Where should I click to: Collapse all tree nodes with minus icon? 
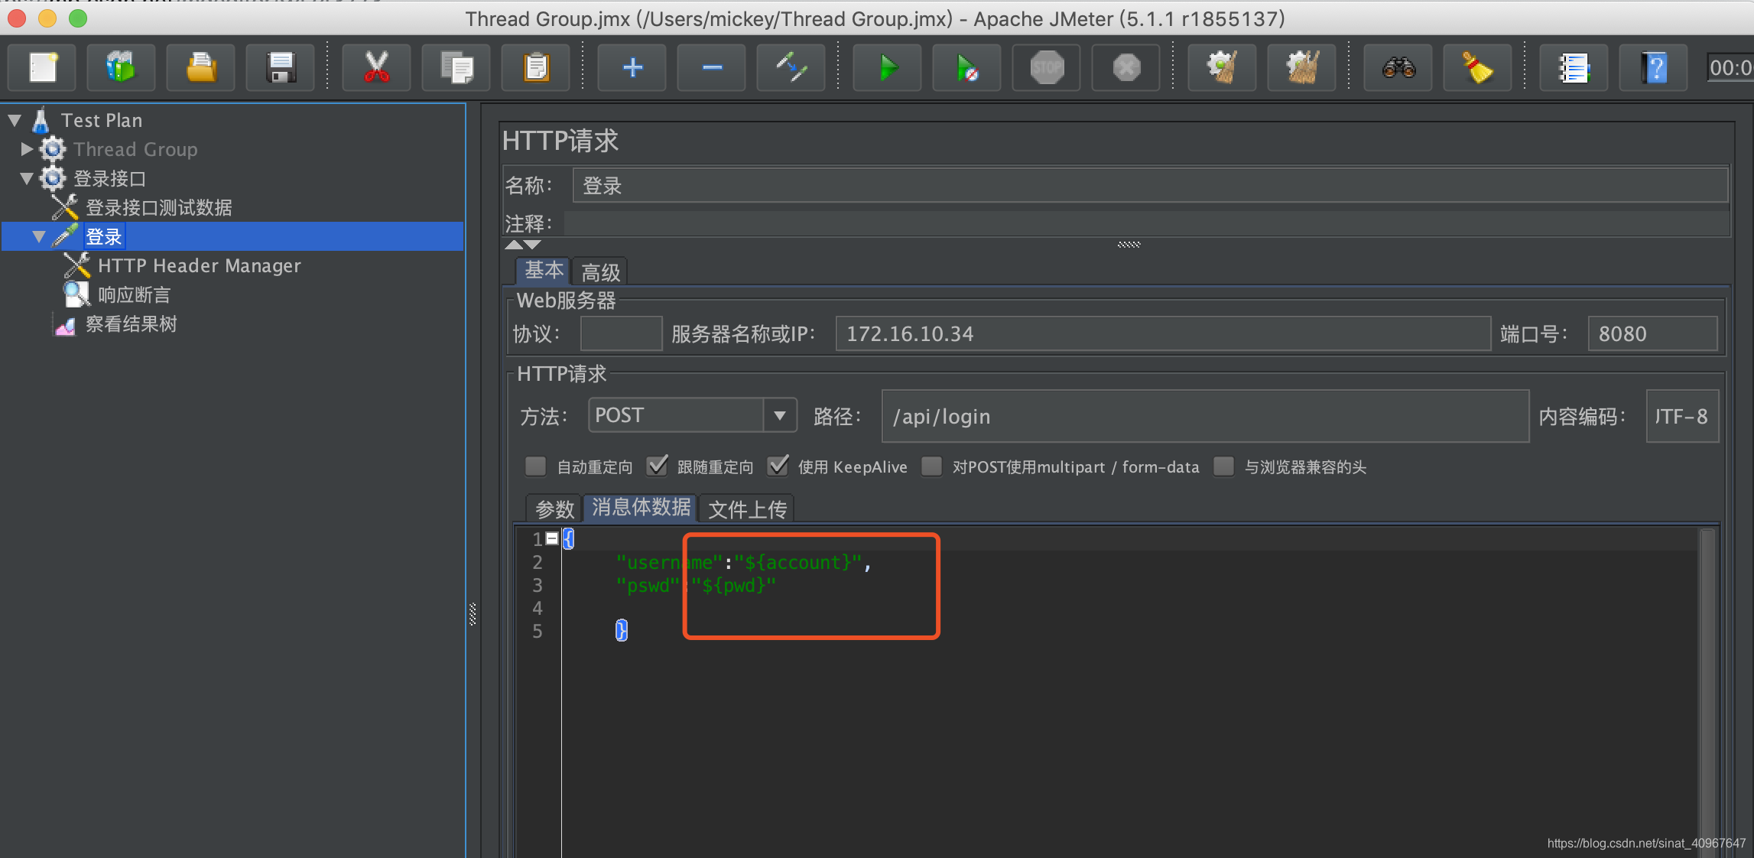(711, 68)
